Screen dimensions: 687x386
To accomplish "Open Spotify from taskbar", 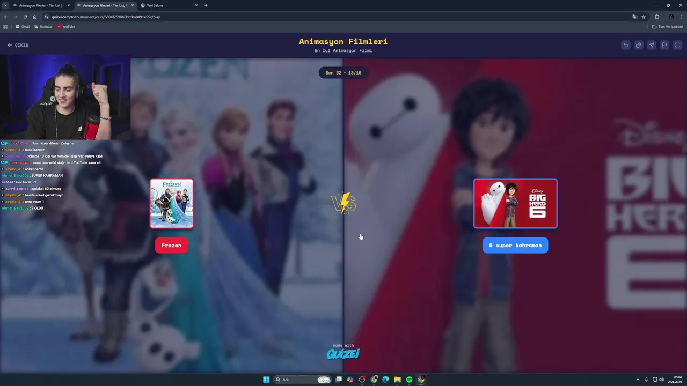I will click(410, 380).
